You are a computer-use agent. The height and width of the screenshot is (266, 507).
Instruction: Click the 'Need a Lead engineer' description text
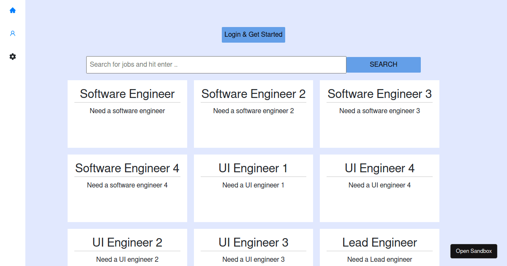379,259
